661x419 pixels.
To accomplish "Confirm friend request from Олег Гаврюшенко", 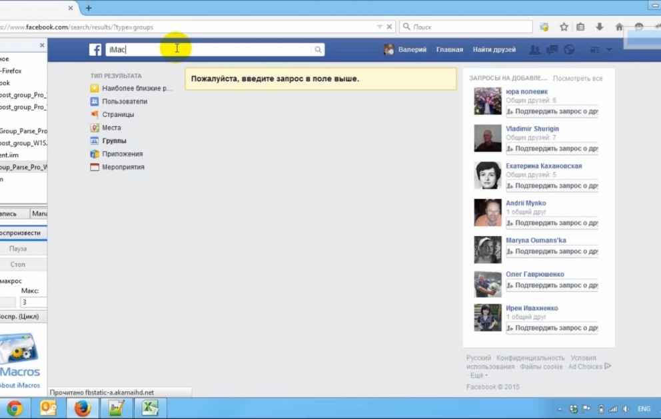I will 552,285.
